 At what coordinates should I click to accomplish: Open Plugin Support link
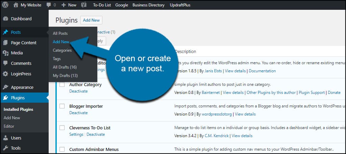pos(312,93)
